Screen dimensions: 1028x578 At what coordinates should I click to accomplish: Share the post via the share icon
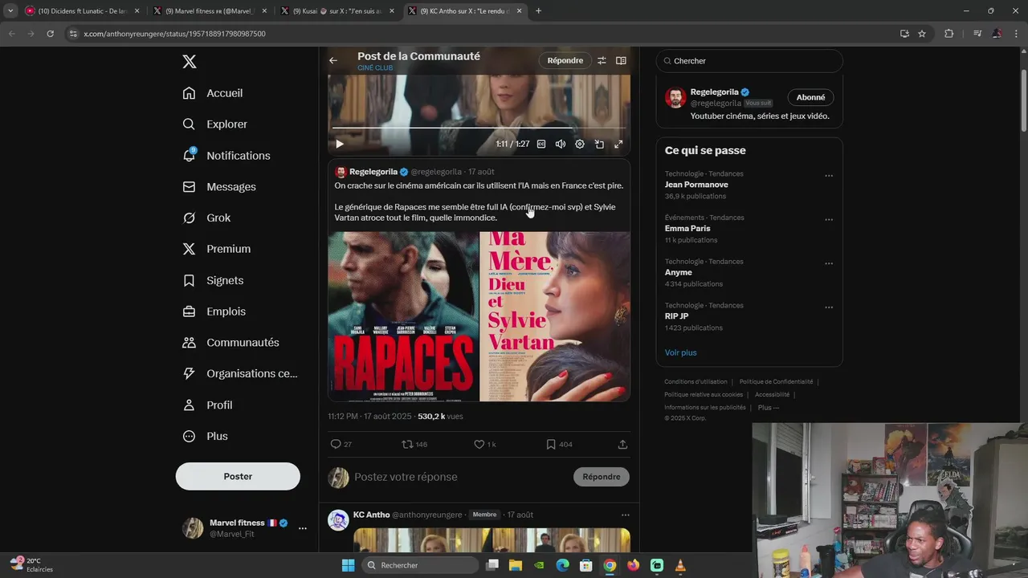point(622,444)
